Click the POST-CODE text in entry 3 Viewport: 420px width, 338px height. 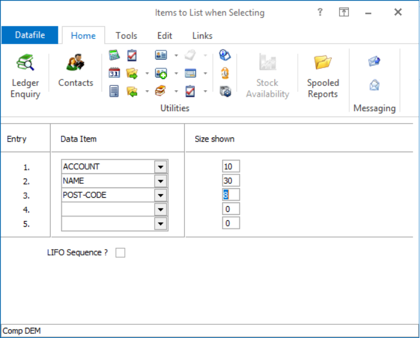point(85,195)
